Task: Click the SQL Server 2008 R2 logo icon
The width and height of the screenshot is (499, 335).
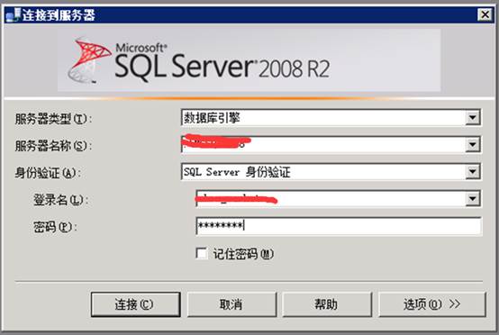Action: (x=89, y=60)
